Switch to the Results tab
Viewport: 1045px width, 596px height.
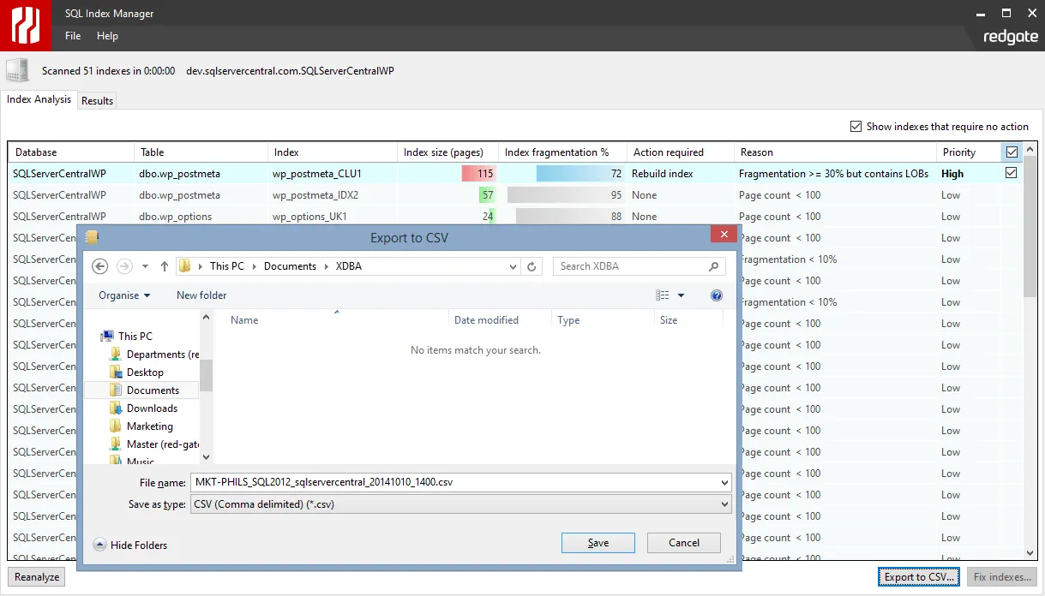[x=97, y=100]
